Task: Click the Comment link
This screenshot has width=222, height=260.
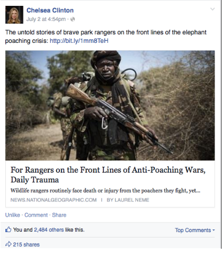Action: click(x=36, y=215)
